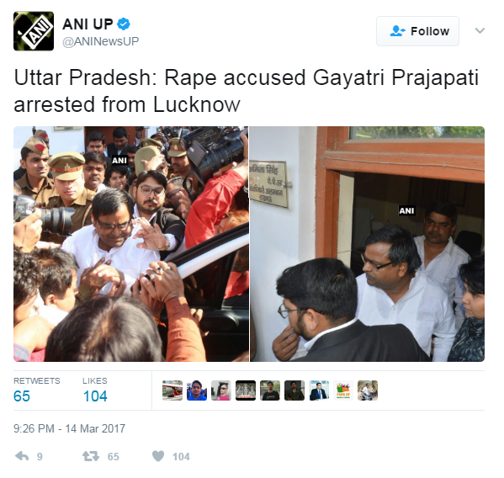Open the 9:26 PM - 14 Mar 2017 timestamp

click(69, 428)
